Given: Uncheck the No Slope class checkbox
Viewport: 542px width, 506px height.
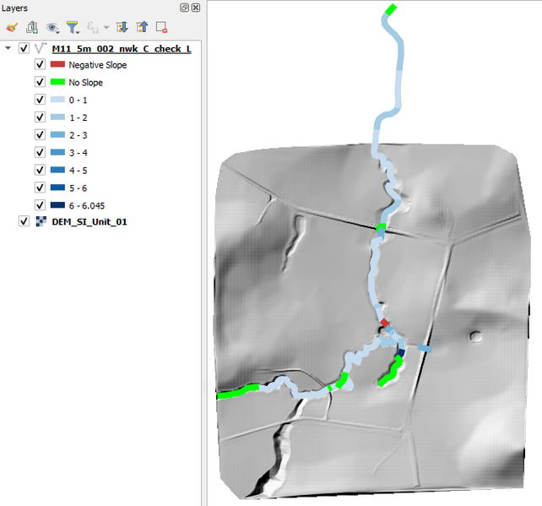Looking at the screenshot, I should (40, 82).
